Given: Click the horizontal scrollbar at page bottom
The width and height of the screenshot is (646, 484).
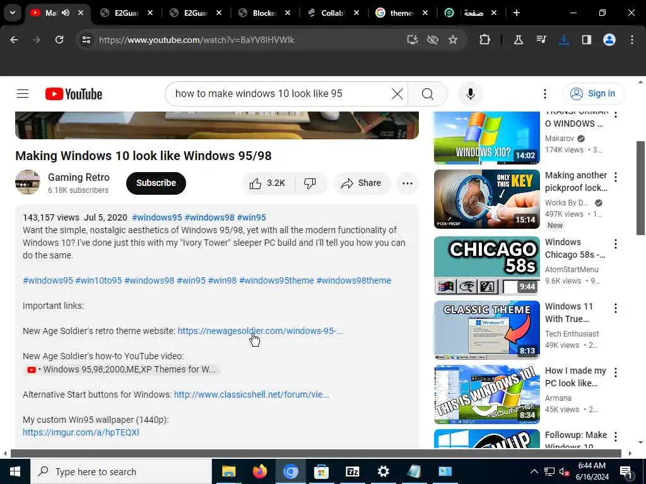Looking at the screenshot, I should click(x=315, y=454).
